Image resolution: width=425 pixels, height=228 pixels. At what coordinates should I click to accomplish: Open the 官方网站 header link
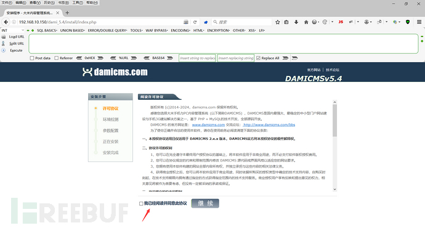click(314, 70)
